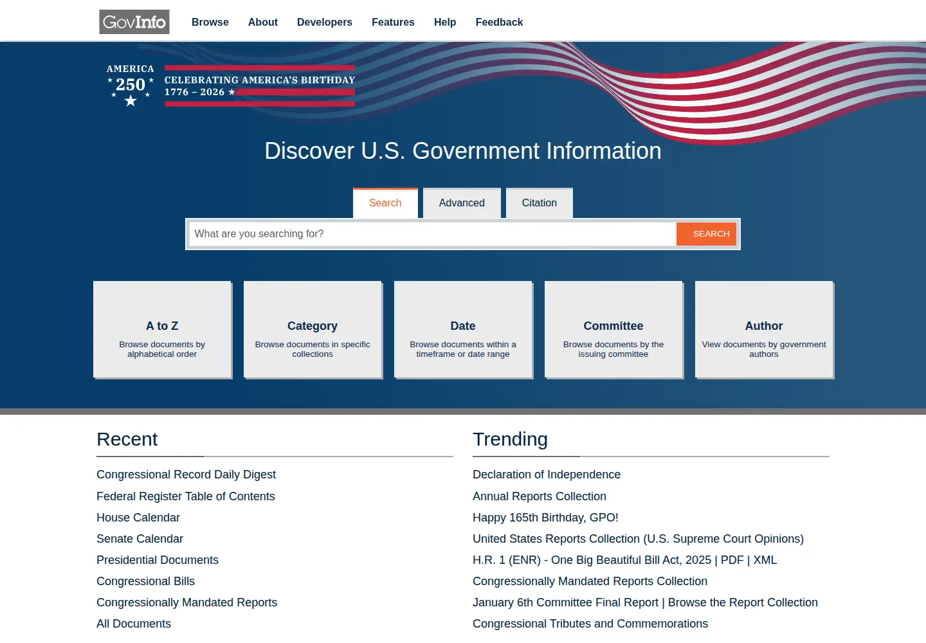Open the Browse menu
Viewport: 926px width, 643px height.
coord(210,22)
